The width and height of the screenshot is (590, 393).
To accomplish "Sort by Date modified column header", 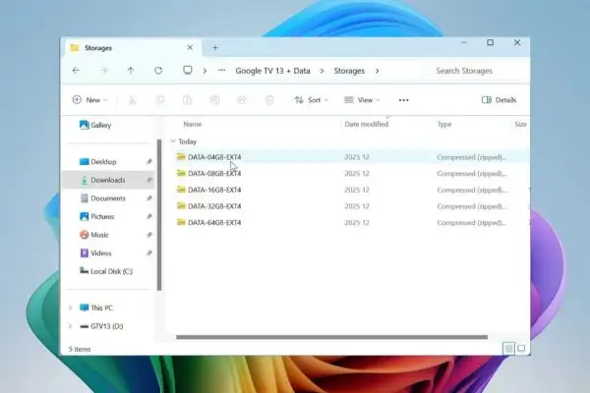I will point(367,124).
